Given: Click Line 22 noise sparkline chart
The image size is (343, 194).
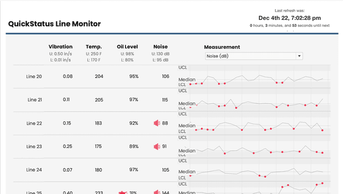Looking at the screenshot, I should [253, 123].
